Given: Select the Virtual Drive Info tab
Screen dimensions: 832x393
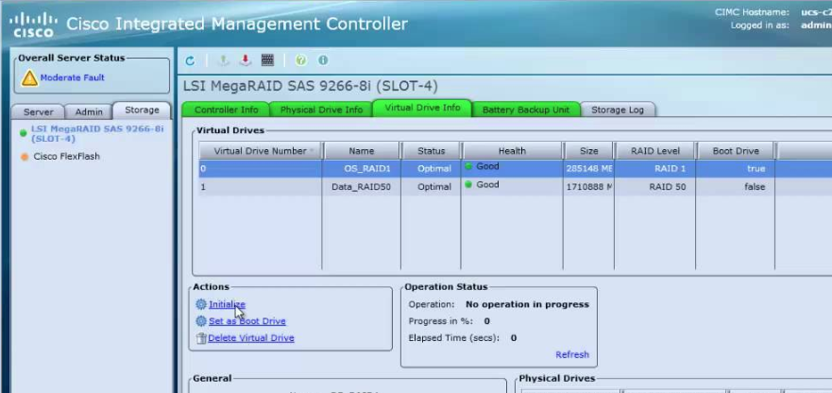Looking at the screenshot, I should click(422, 108).
